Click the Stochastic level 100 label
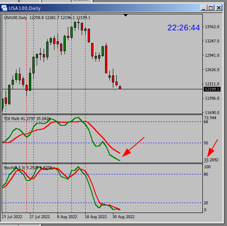227x226 pixels. point(207,167)
